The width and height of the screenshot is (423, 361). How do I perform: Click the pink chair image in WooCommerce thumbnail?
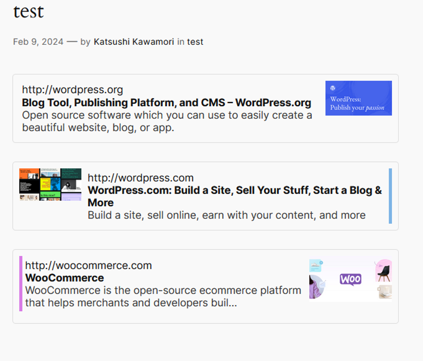pos(384,272)
